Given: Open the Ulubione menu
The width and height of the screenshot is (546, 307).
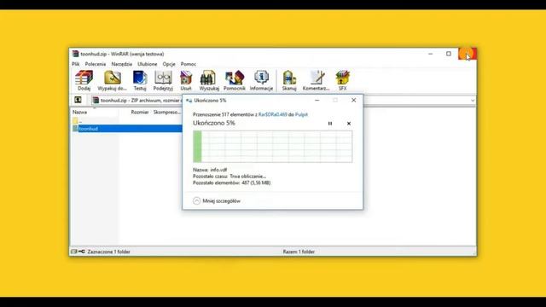Looking at the screenshot, I should (x=148, y=64).
